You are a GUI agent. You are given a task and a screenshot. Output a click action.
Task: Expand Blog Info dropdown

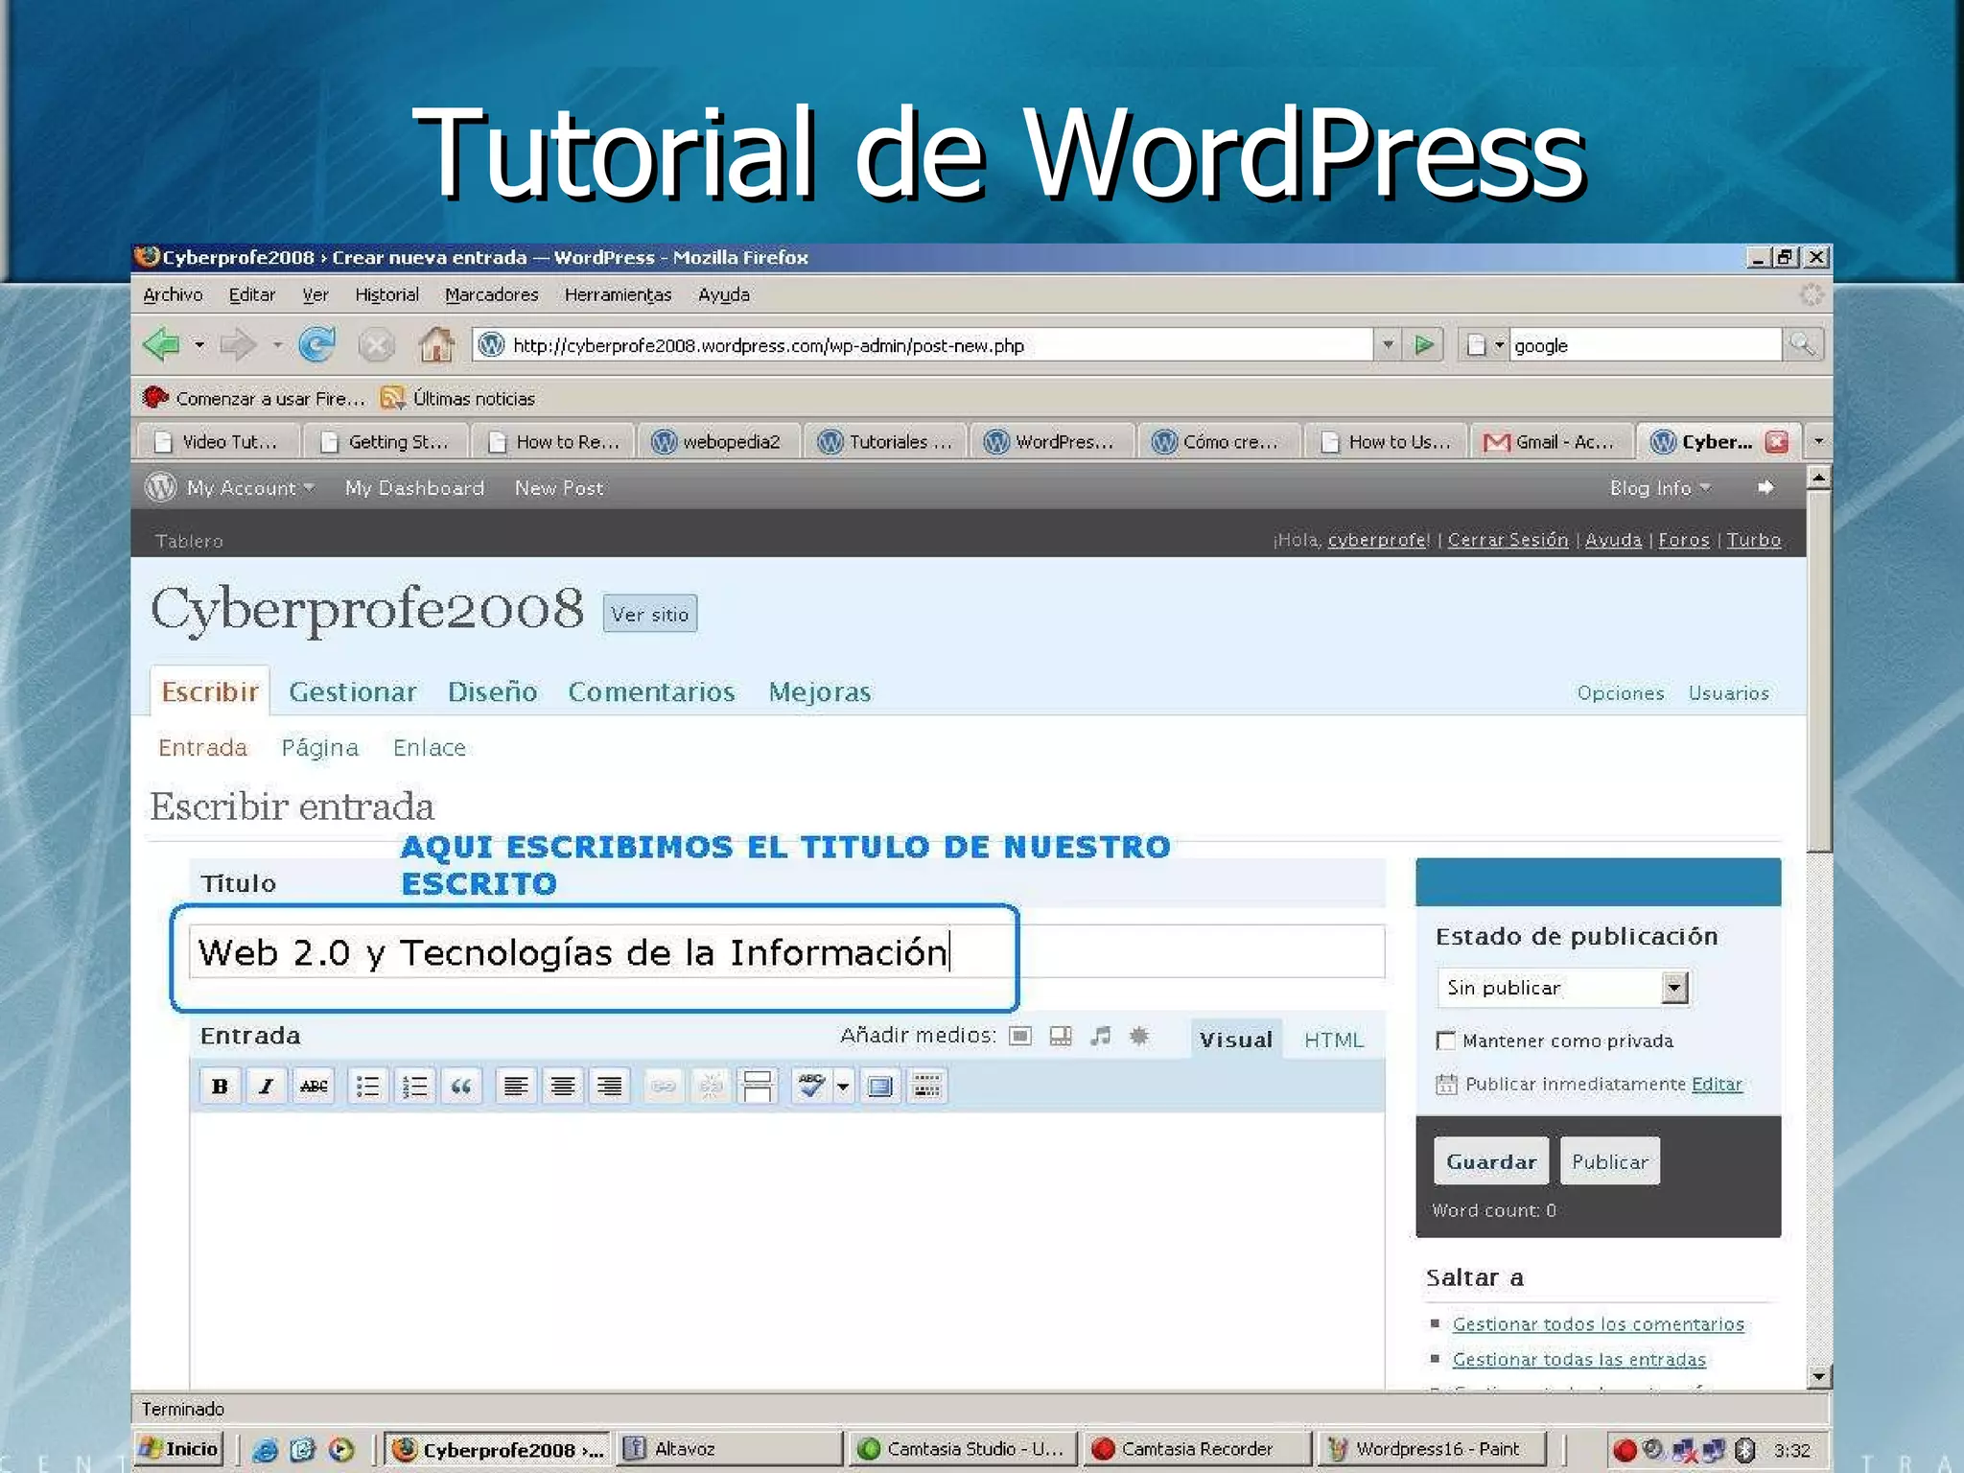[1660, 488]
